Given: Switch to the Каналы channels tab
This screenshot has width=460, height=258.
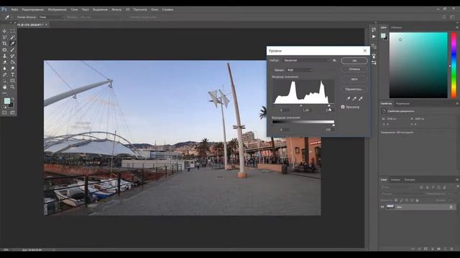Looking at the screenshot, I should 395,180.
